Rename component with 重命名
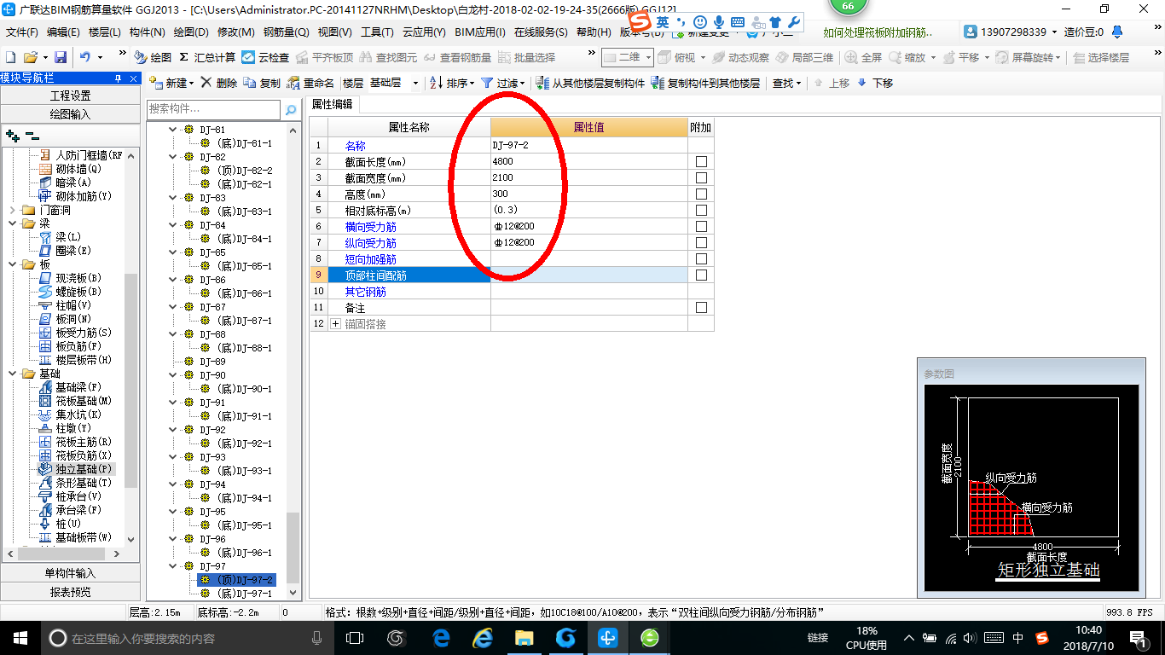Viewport: 1165px width, 655px height. [x=310, y=84]
